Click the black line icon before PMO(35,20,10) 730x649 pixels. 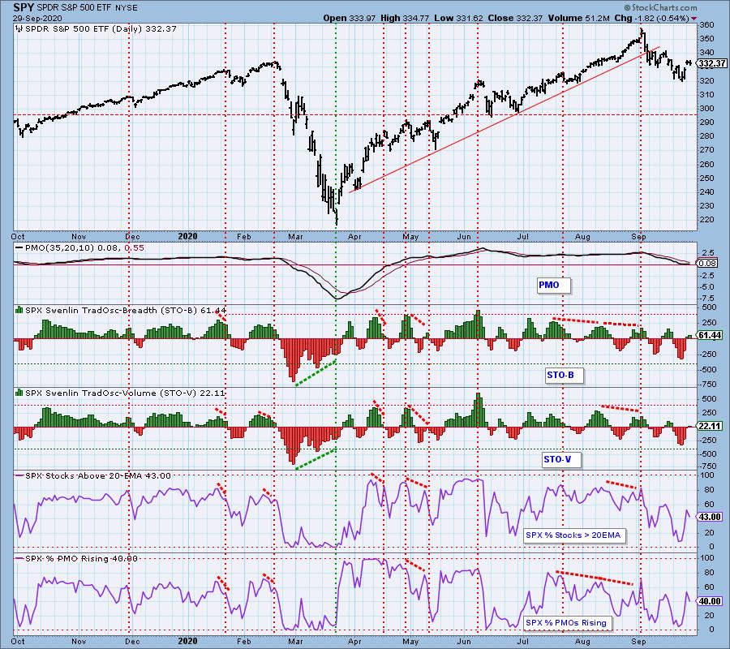pos(19,248)
